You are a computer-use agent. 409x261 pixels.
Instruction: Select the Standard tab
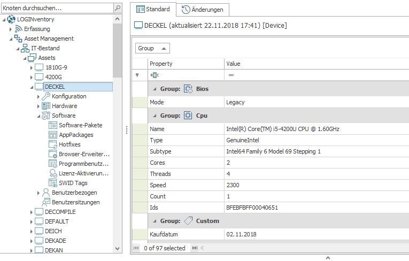(x=153, y=9)
